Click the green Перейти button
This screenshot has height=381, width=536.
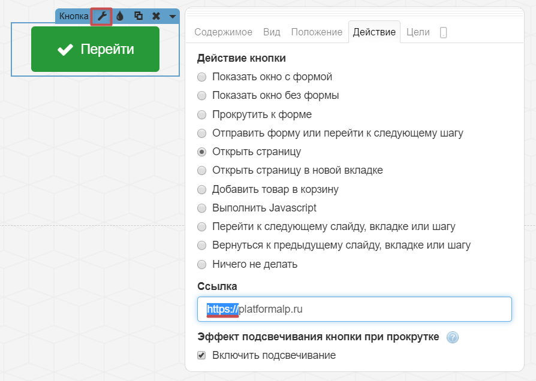point(95,49)
